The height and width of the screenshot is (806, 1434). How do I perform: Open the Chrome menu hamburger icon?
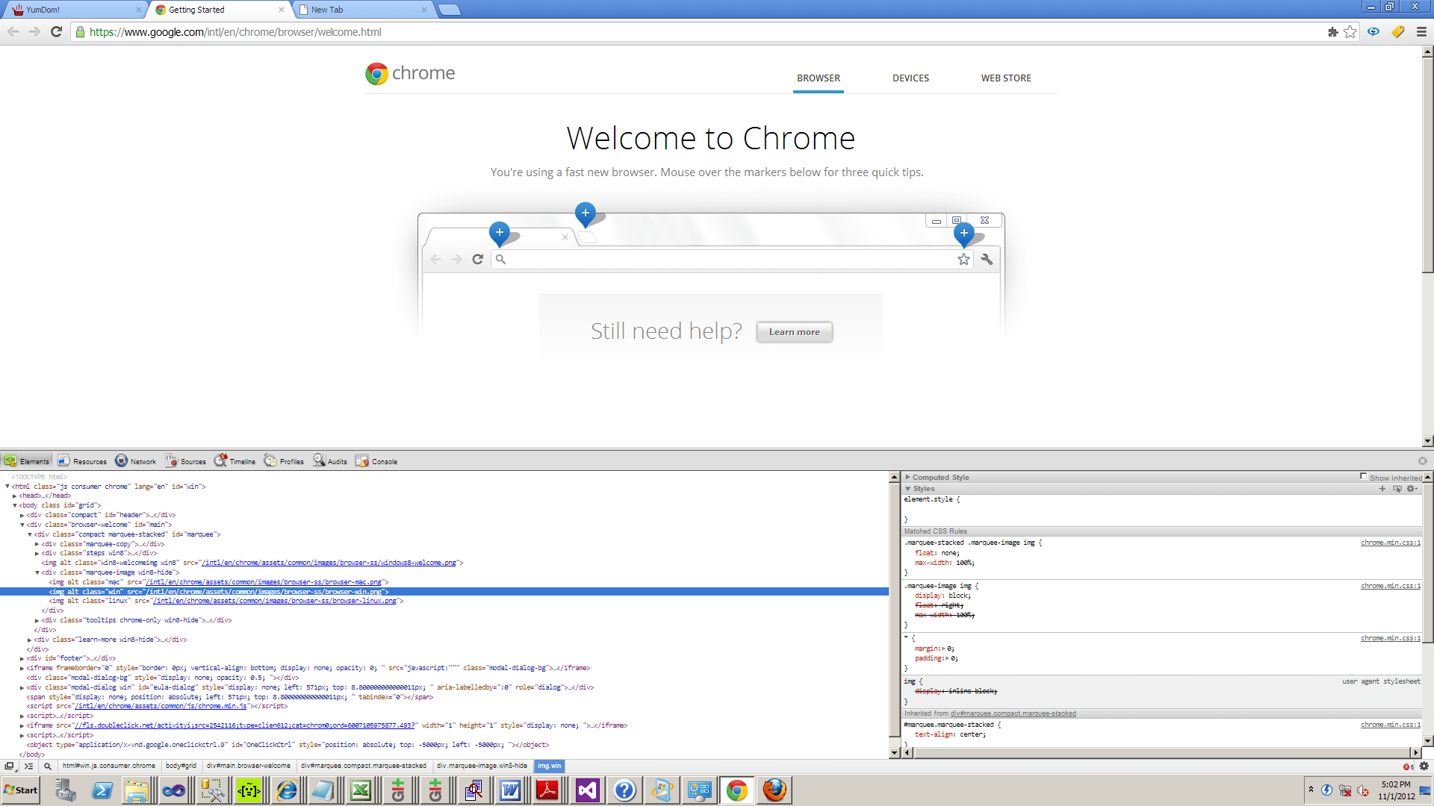pos(1421,32)
